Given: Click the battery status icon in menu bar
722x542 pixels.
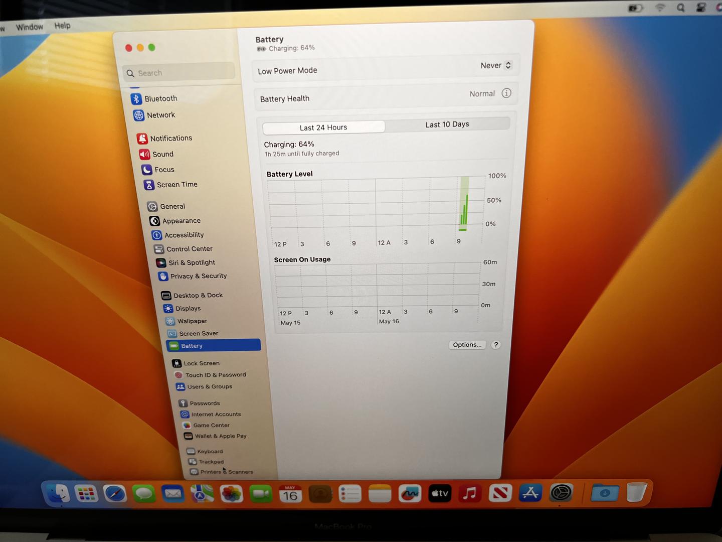Looking at the screenshot, I should [636, 9].
